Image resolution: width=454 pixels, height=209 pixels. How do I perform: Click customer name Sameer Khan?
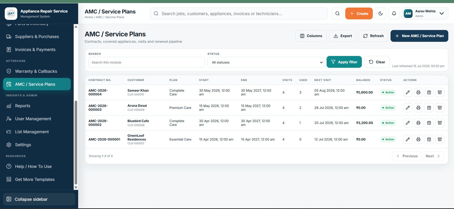138,91
